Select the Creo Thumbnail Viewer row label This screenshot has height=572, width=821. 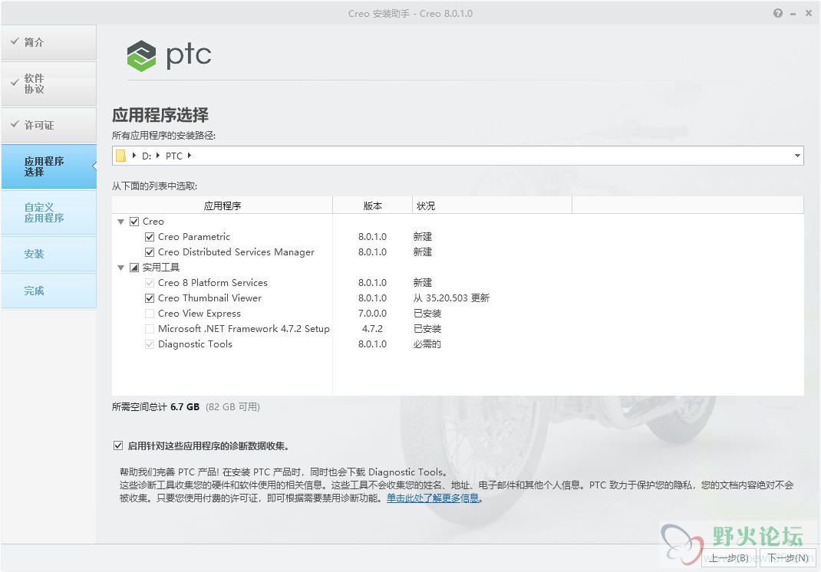[x=209, y=298]
